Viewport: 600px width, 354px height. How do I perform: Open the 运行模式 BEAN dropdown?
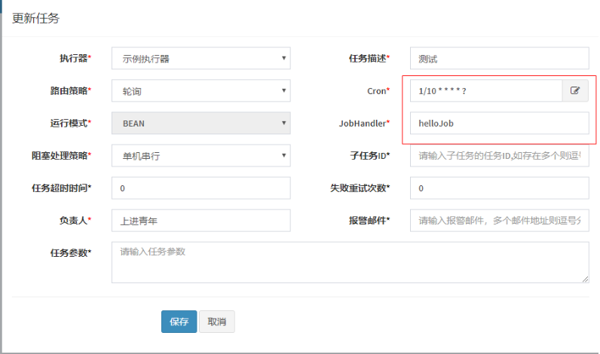201,123
